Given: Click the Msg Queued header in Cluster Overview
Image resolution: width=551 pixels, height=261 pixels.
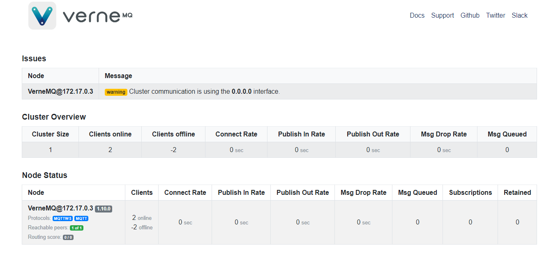Looking at the screenshot, I should pyautogui.click(x=507, y=134).
